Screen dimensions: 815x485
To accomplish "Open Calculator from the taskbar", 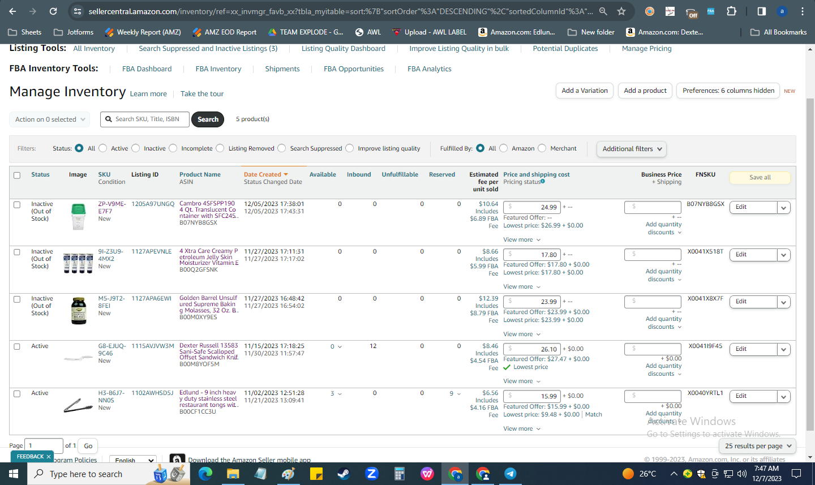I will [x=399, y=474].
